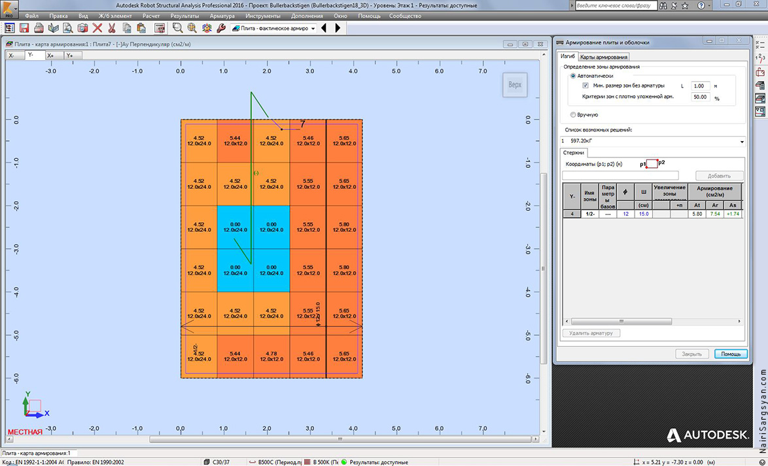Open the 3D view cube icon
Viewport: 768px width, 466px height.
coord(207,28)
